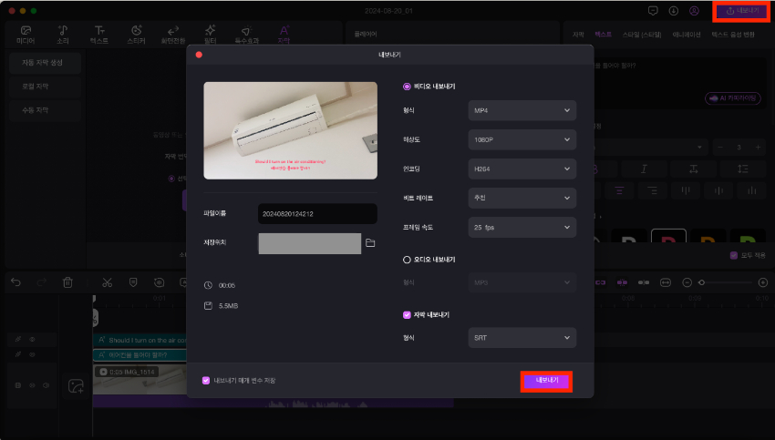Click the 파일이름 file name input field

click(x=317, y=214)
